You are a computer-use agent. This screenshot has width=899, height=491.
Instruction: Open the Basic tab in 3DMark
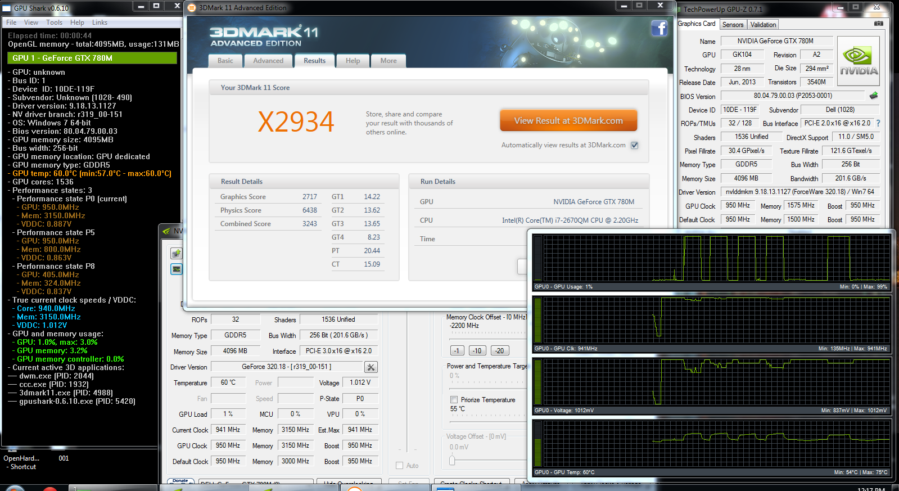pos(225,61)
